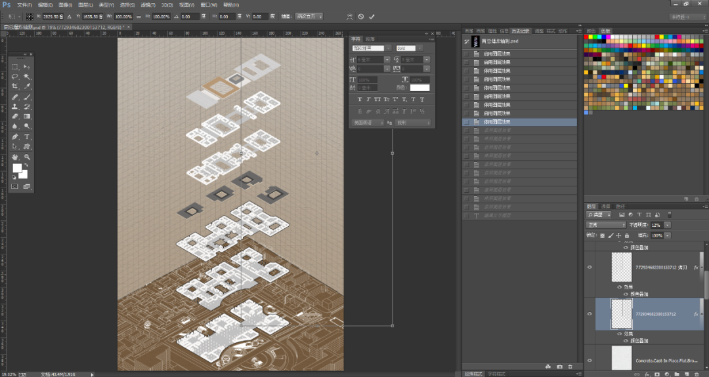Select the Type (T) tool in toolbox

[27, 136]
